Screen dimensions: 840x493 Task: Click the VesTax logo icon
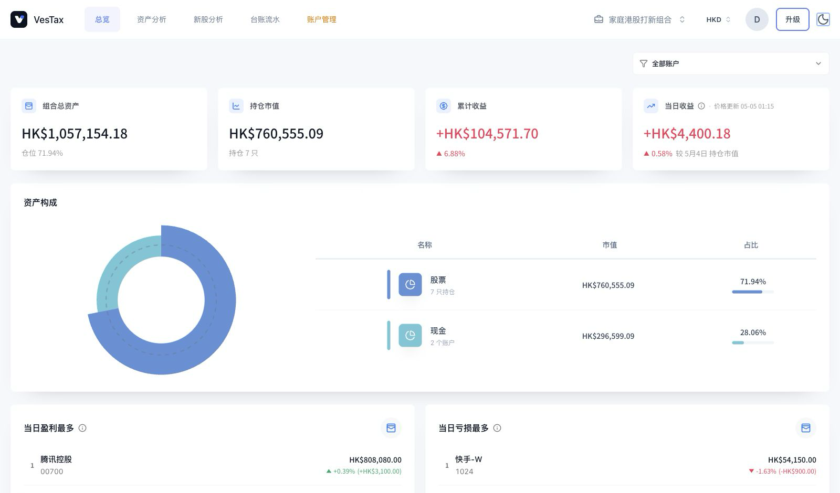[x=19, y=19]
